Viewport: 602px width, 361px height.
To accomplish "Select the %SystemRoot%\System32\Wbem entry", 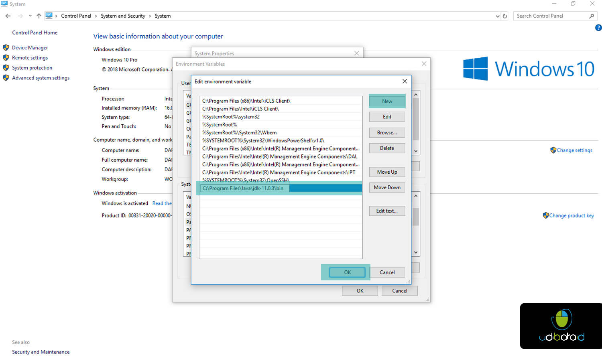I will point(281,133).
